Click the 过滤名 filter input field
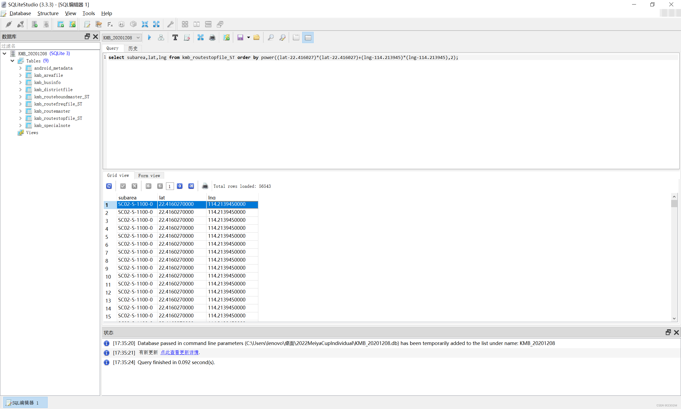Image resolution: width=681 pixels, height=409 pixels. coord(50,46)
